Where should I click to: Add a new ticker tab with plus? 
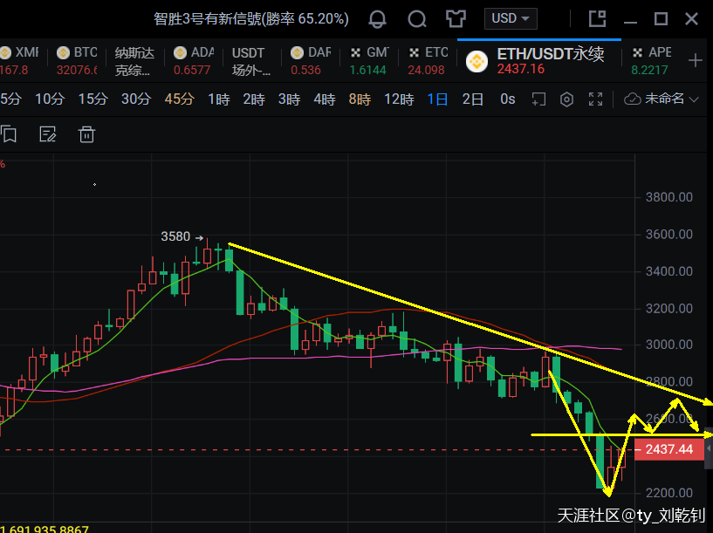(695, 60)
